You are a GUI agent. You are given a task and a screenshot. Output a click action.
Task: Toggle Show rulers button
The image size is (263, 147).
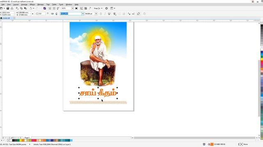click(81, 8)
